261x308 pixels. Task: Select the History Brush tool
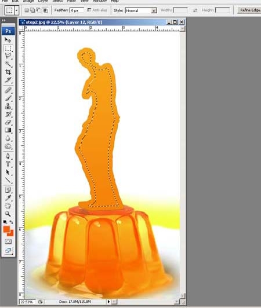coord(8,114)
